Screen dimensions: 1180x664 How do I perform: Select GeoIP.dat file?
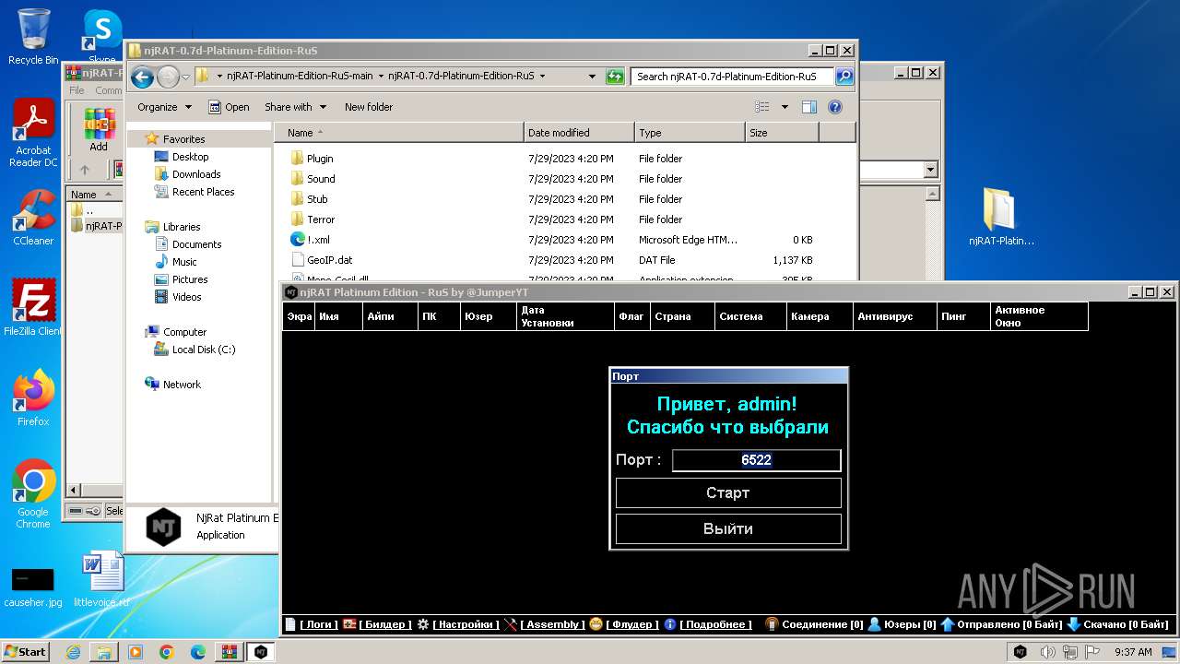coord(329,260)
